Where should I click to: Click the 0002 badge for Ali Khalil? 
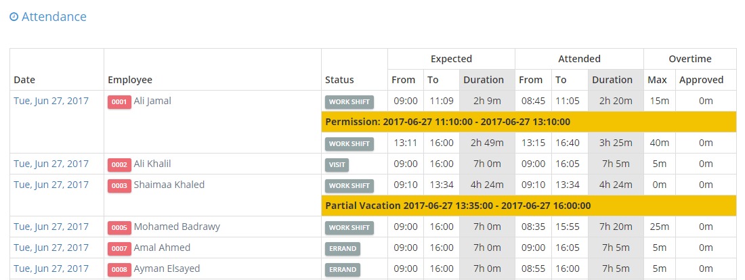point(119,164)
